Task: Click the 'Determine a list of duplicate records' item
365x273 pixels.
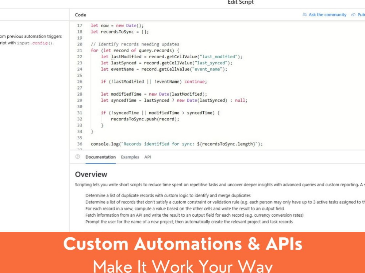Action: pos(168,195)
